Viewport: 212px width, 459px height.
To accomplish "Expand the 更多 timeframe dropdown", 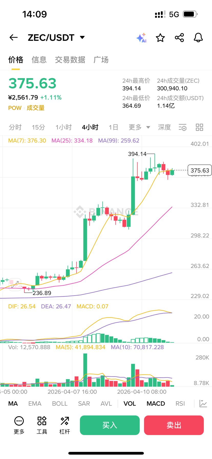I will pyautogui.click(x=139, y=127).
